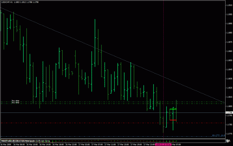Click price scale value 1.1815
The image size is (233, 146).
pos(229,97)
